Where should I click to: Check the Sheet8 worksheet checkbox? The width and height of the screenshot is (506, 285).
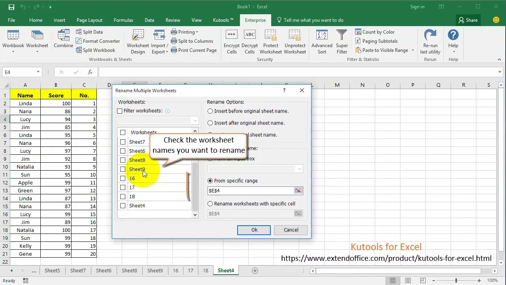[x=123, y=160]
